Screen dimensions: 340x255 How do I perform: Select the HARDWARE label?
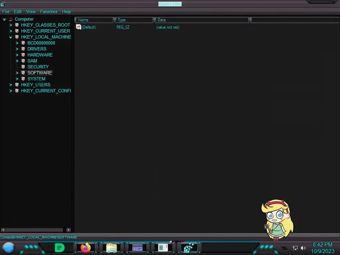pos(40,55)
